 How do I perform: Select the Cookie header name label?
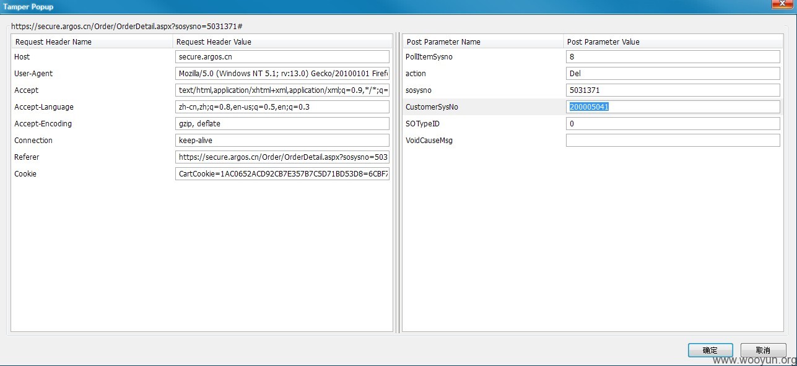25,174
